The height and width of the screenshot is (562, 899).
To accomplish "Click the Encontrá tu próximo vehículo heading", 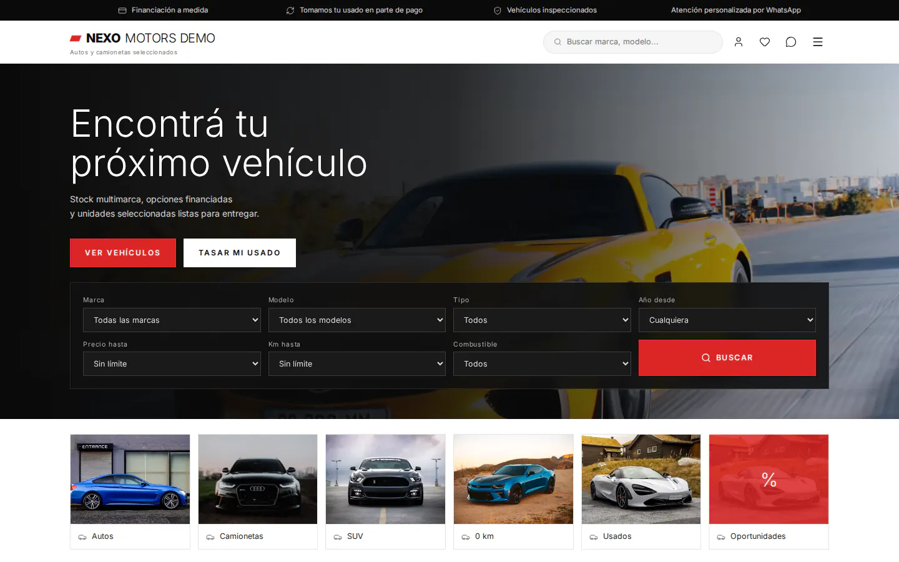I will point(219,144).
